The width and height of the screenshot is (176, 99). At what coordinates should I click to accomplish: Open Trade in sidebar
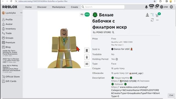(x=7, y=33)
